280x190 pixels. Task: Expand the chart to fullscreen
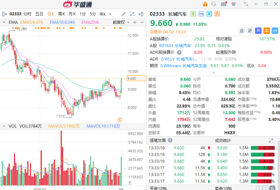[132, 14]
